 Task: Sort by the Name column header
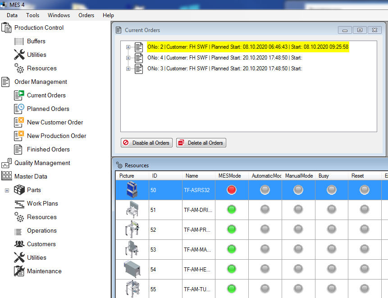coord(198,176)
